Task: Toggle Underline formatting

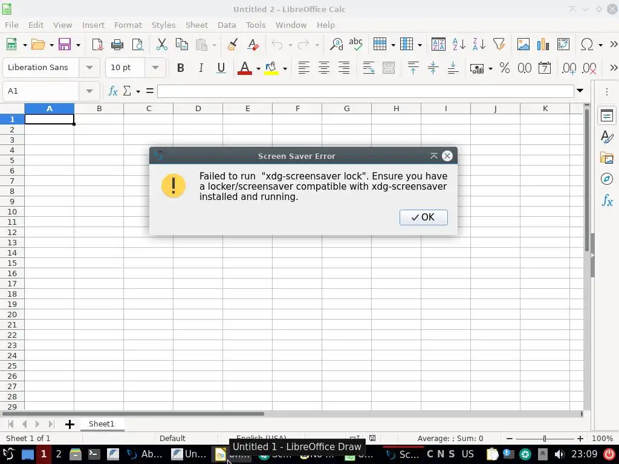Action: coord(221,68)
